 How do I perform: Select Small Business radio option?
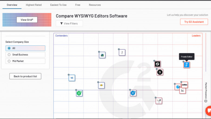point(25,55)
